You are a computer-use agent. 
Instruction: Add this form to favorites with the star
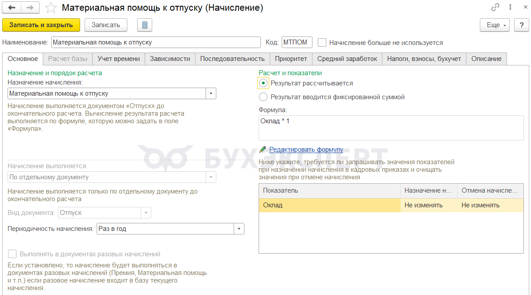(51, 8)
